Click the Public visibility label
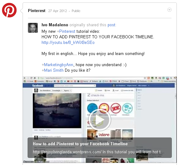Screen dimensions: 178x165 pos(76,11)
